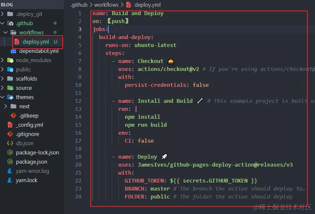Viewport: 315px width, 214px height.
Task: Click 'master' value on line 23
Action: click(x=160, y=189)
